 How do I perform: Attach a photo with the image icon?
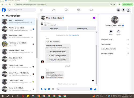(45, 89)
